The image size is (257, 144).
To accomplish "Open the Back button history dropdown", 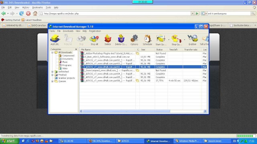I will click(x=8, y=14).
